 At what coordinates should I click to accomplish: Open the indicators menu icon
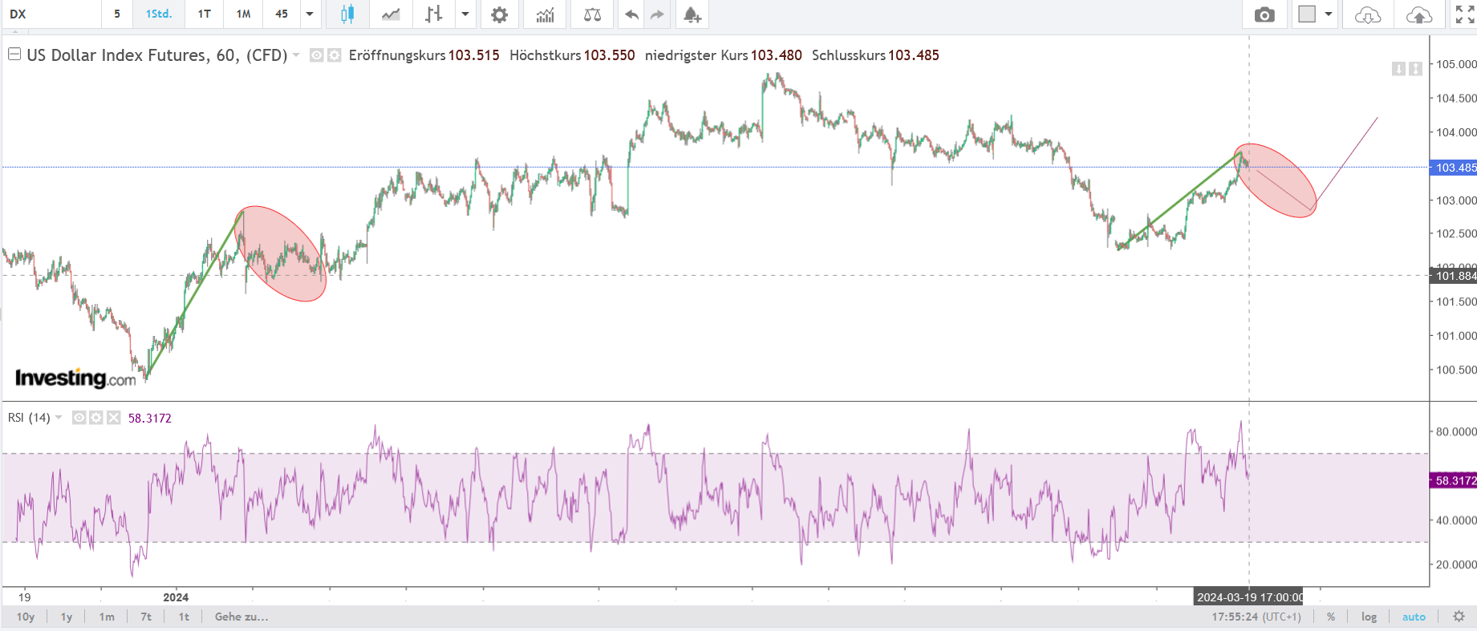coord(545,14)
